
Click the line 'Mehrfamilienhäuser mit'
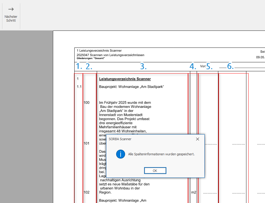click(118, 127)
